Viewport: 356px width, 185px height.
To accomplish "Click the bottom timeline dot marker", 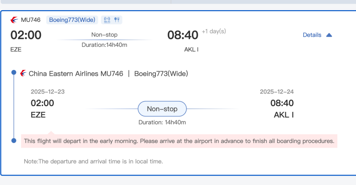I will [x=14, y=141].
